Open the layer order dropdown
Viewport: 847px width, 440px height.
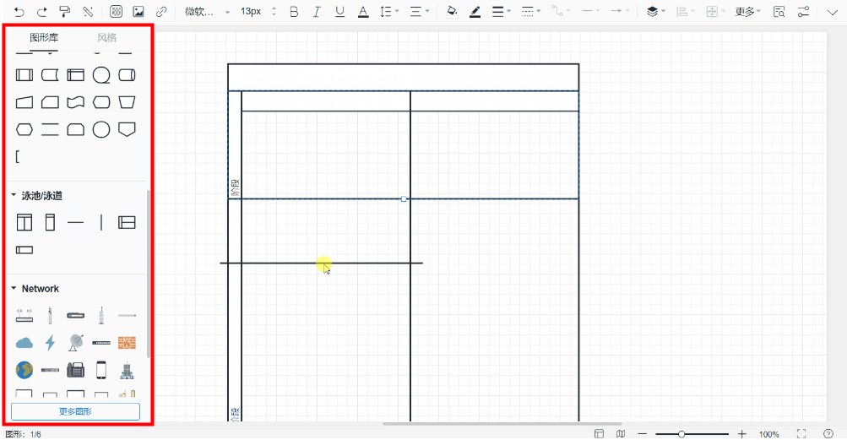click(x=656, y=11)
